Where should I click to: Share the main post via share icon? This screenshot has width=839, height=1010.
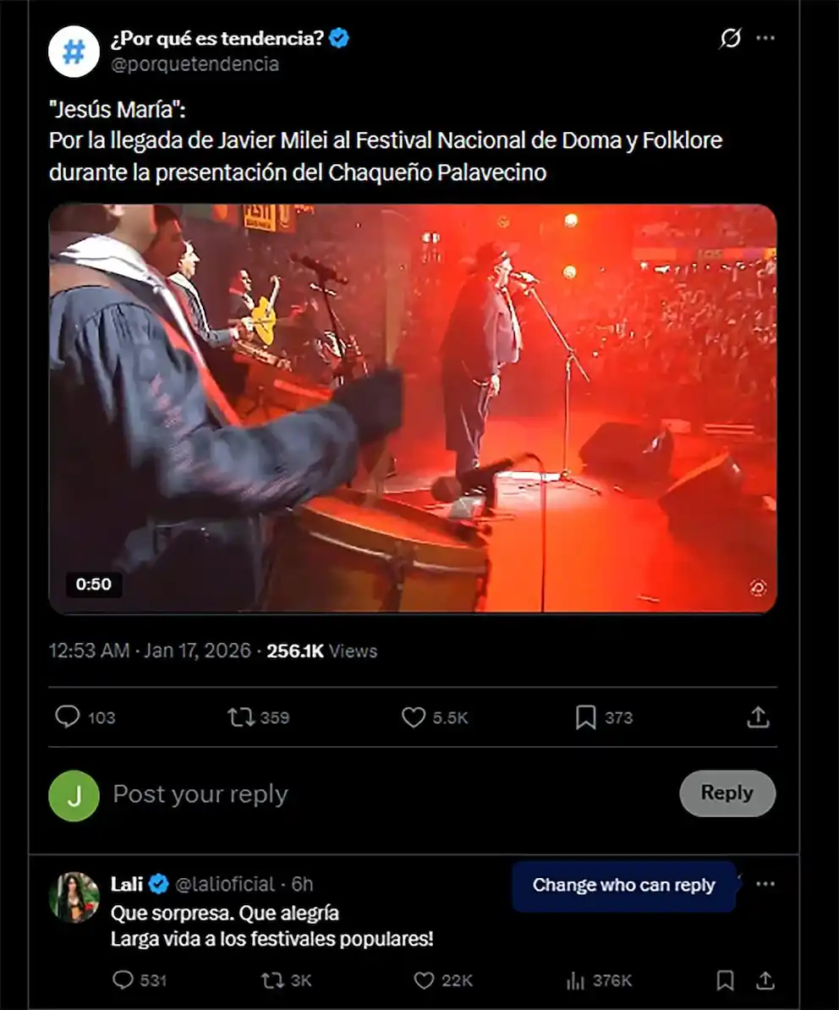[759, 717]
